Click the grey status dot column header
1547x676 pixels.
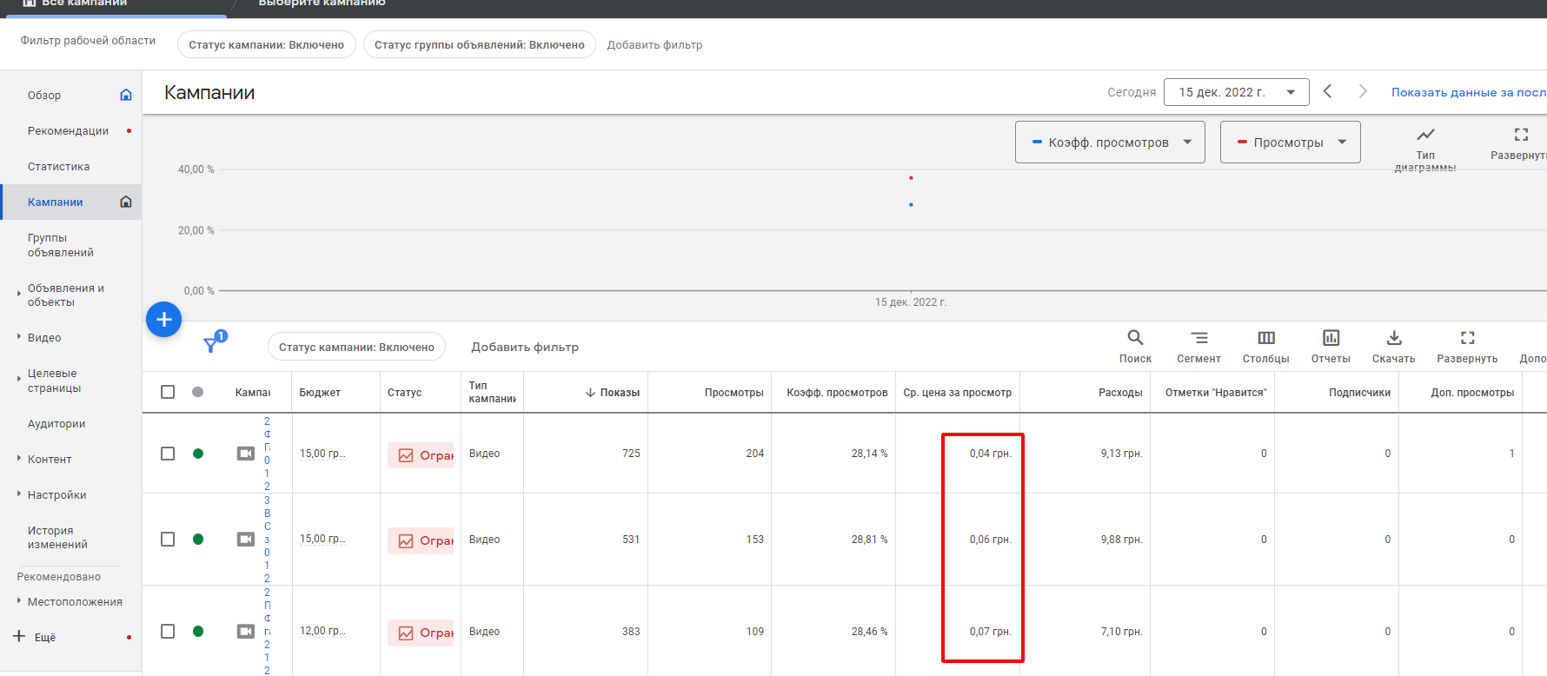pos(198,392)
